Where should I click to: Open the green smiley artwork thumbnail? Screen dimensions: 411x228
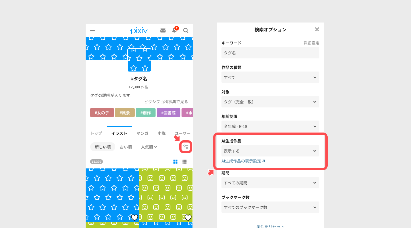coord(166,195)
